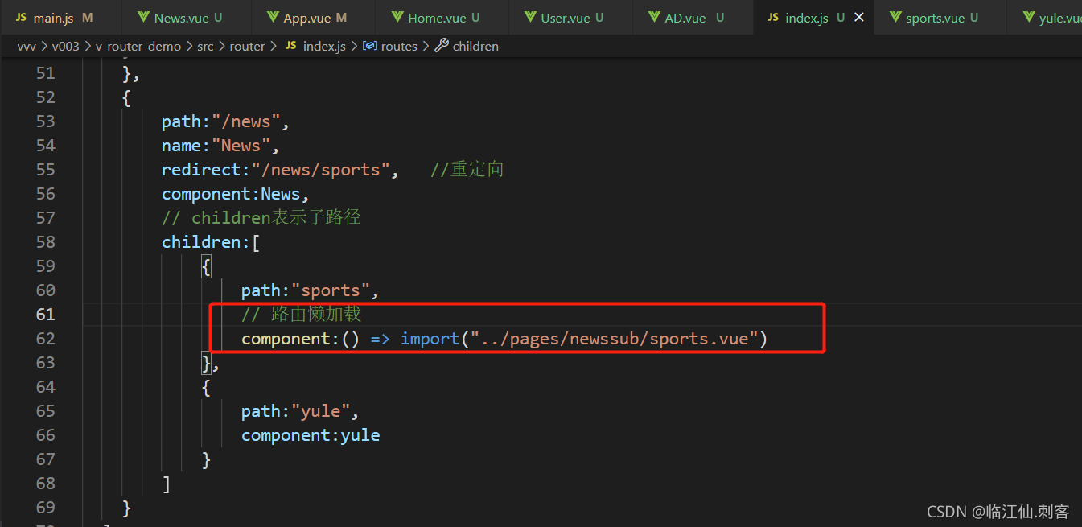Click the Vue icon on AD.vue tab
Viewport: 1082px width, 527px height.
coord(654,18)
